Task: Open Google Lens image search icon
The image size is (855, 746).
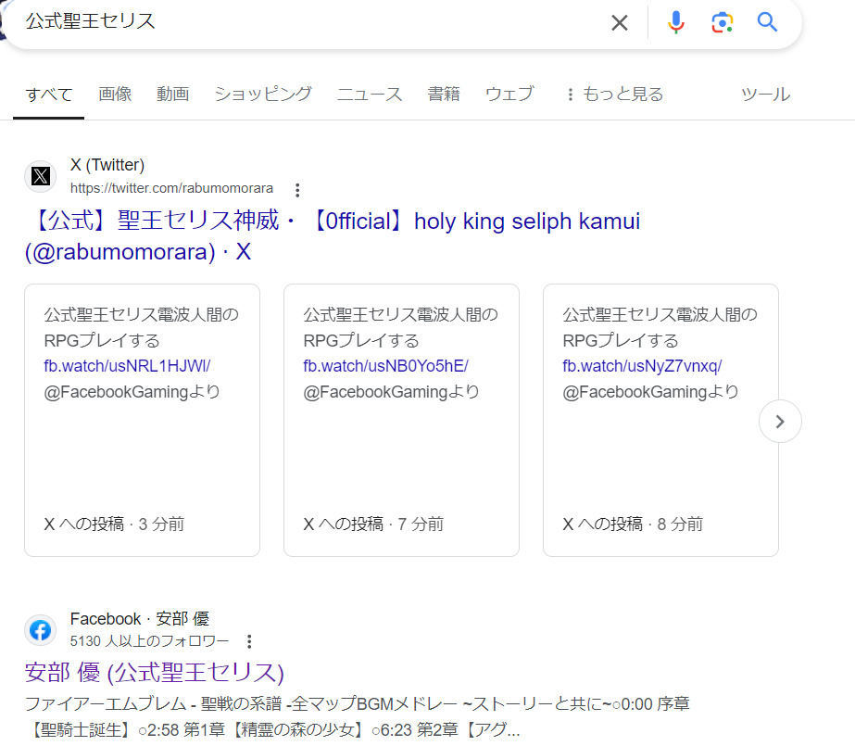Action: click(x=722, y=22)
